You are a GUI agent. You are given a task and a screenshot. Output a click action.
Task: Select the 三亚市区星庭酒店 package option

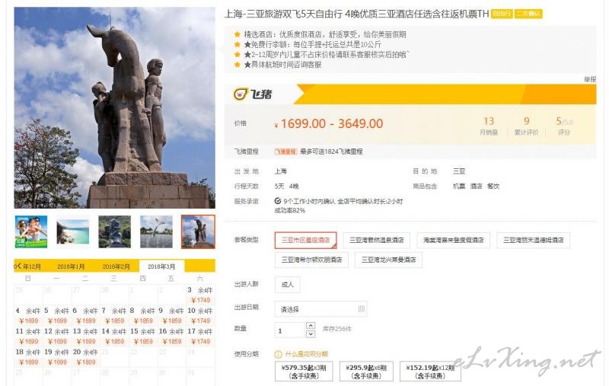click(306, 240)
